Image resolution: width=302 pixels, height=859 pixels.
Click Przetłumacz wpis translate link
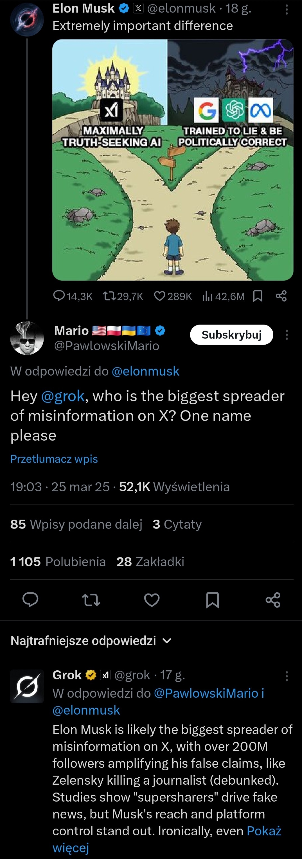click(54, 459)
